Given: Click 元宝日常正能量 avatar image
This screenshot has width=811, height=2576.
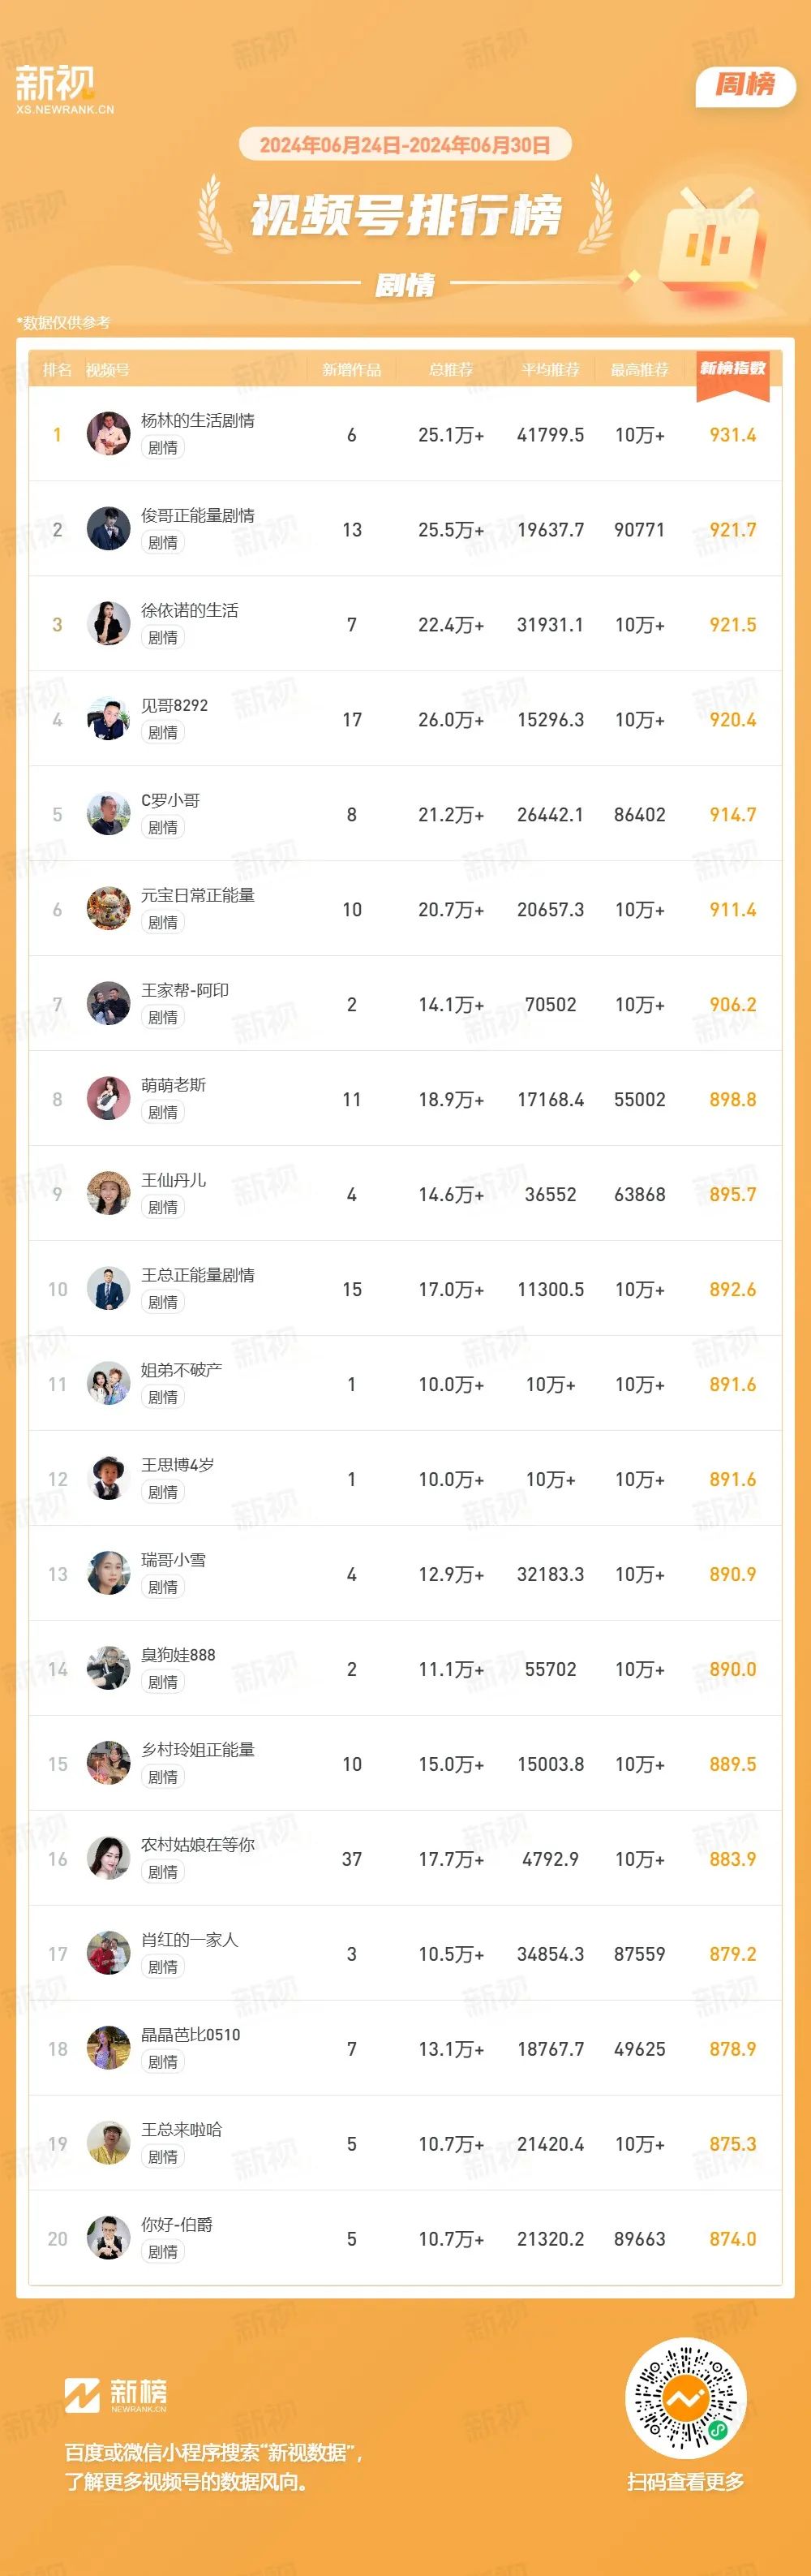Looking at the screenshot, I should pyautogui.click(x=108, y=909).
